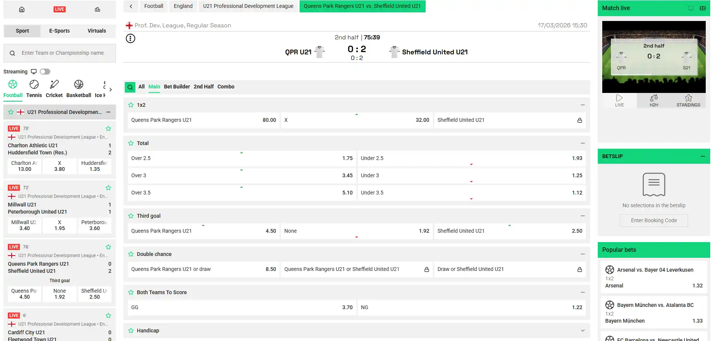Open the statistics bar chart icon
This screenshot has height=341, width=714.
(97, 9)
